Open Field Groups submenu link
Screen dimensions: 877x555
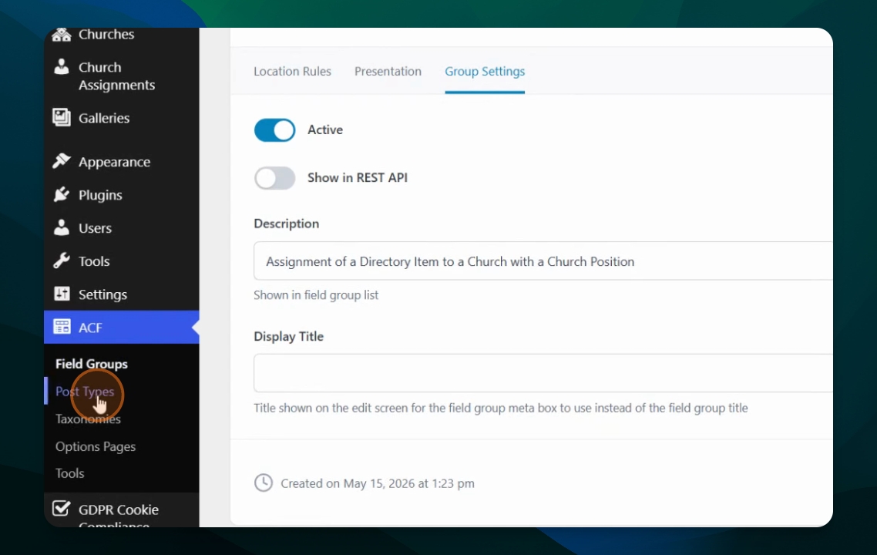(x=91, y=364)
